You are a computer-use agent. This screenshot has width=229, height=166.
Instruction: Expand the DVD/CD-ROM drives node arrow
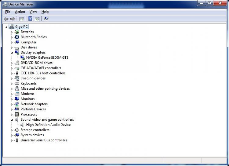click(x=12, y=63)
